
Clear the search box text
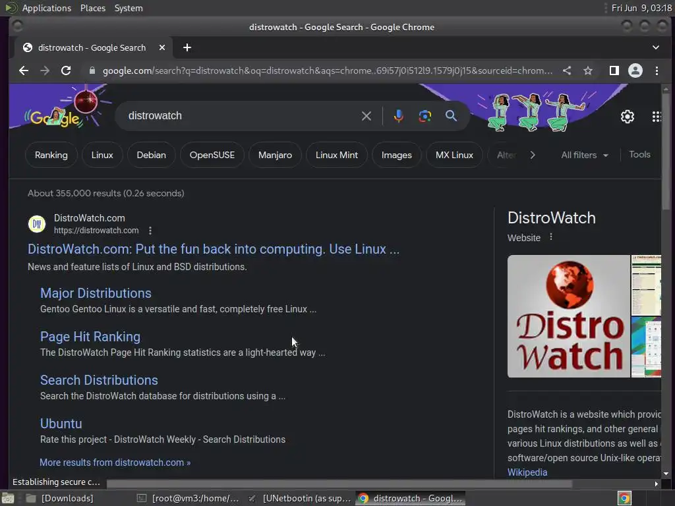tap(367, 116)
